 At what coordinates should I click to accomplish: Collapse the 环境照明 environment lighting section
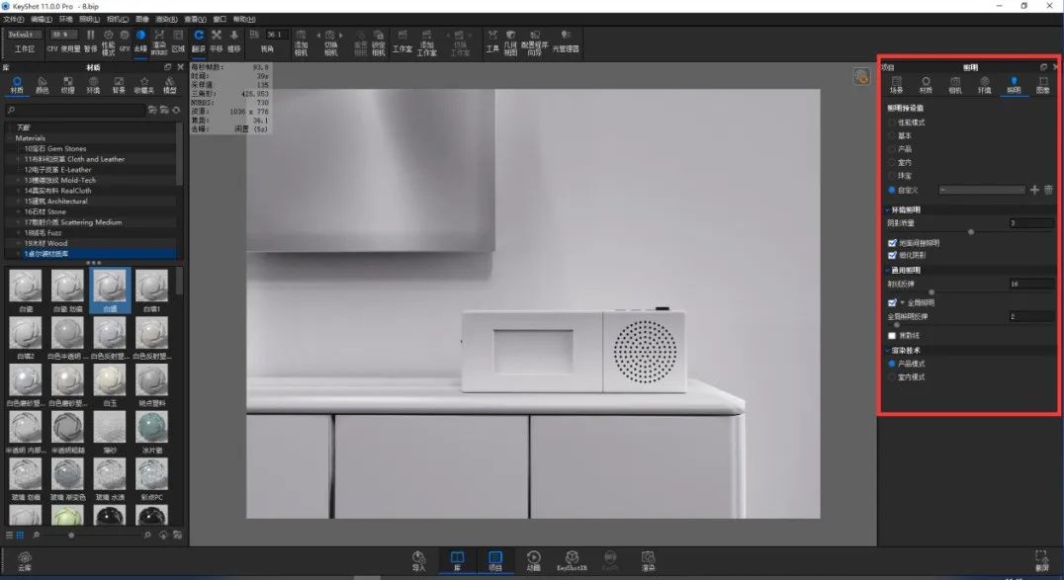888,210
